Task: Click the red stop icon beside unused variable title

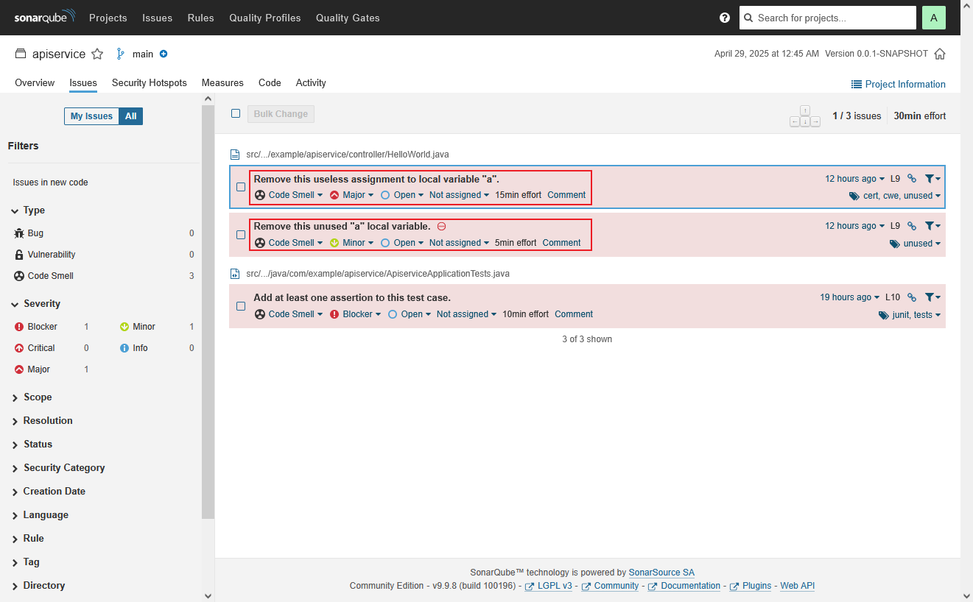Action: [441, 227]
